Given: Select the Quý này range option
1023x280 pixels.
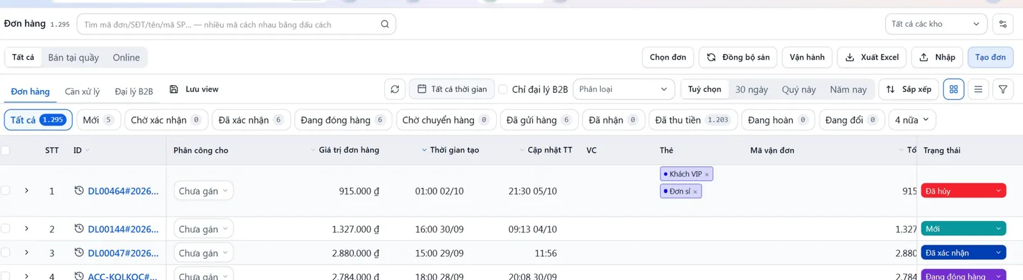Looking at the screenshot, I should point(799,89).
